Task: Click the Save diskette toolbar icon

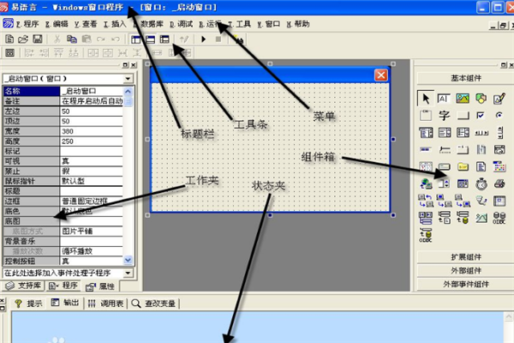Action: (35, 39)
